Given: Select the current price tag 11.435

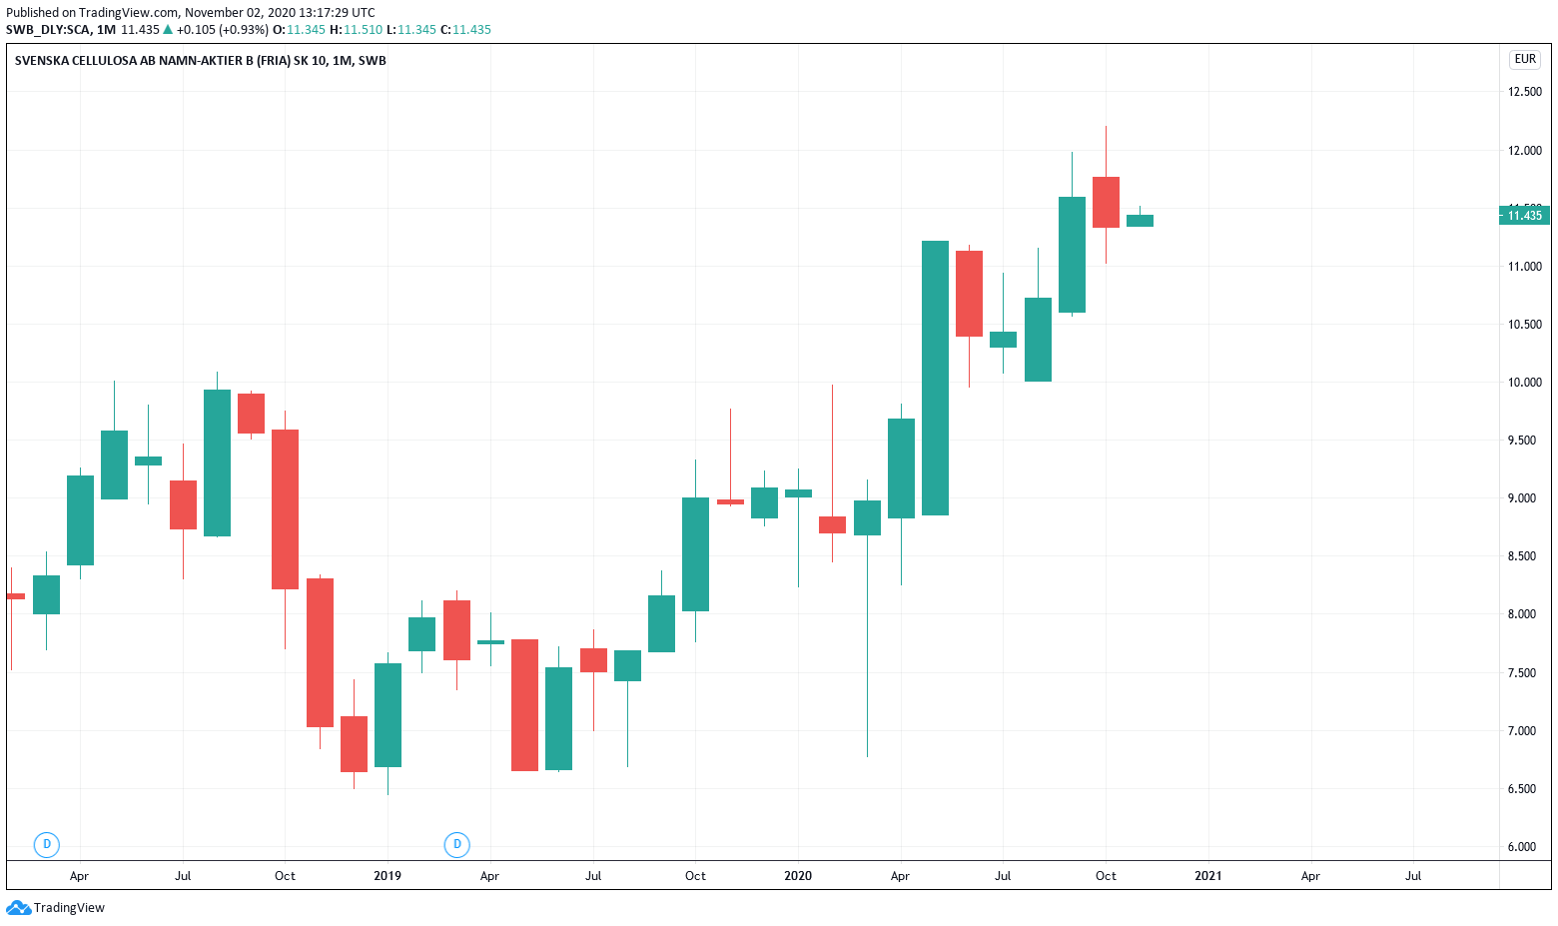Looking at the screenshot, I should 1524,216.
